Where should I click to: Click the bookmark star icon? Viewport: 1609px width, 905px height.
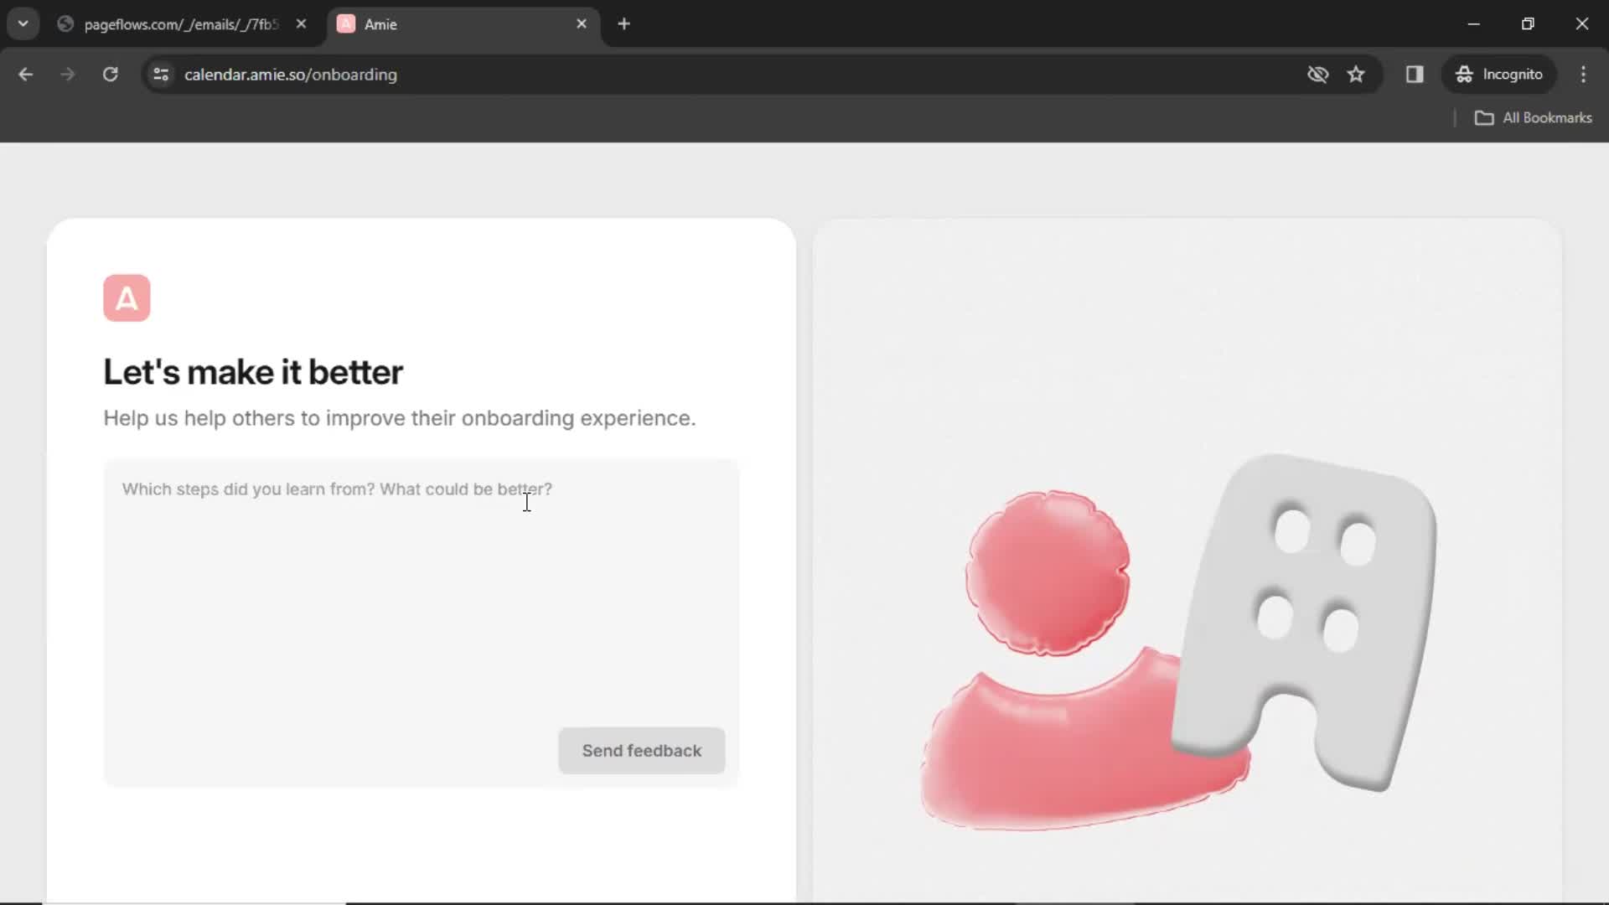(x=1356, y=74)
